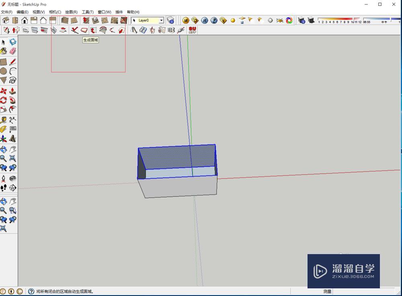Open the blue question mark help icon
Viewport: 402px width, 296px height.
point(214,20)
